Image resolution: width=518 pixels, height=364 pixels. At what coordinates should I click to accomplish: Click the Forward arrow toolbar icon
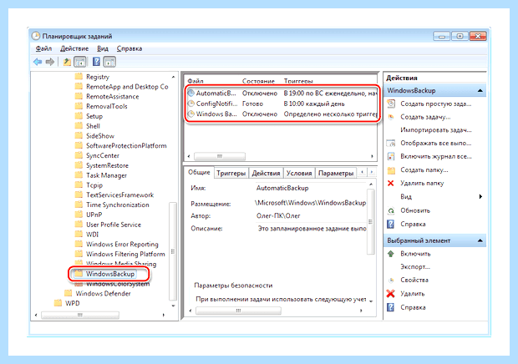click(x=50, y=62)
